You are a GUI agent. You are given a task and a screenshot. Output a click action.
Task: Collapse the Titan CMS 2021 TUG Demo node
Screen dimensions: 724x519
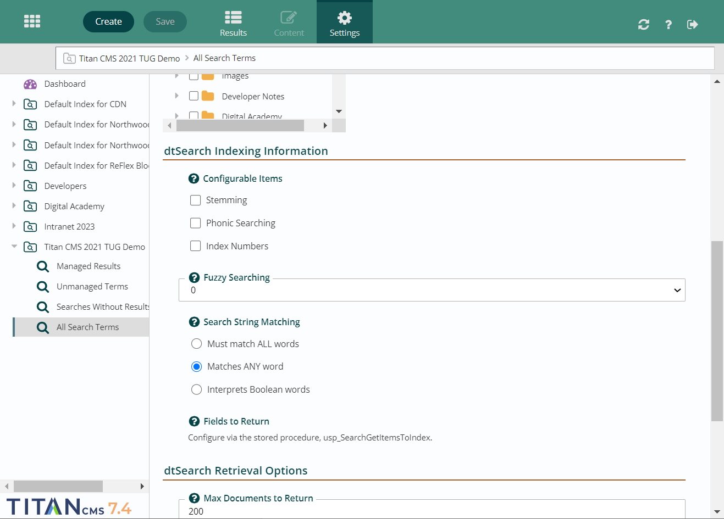(14, 247)
